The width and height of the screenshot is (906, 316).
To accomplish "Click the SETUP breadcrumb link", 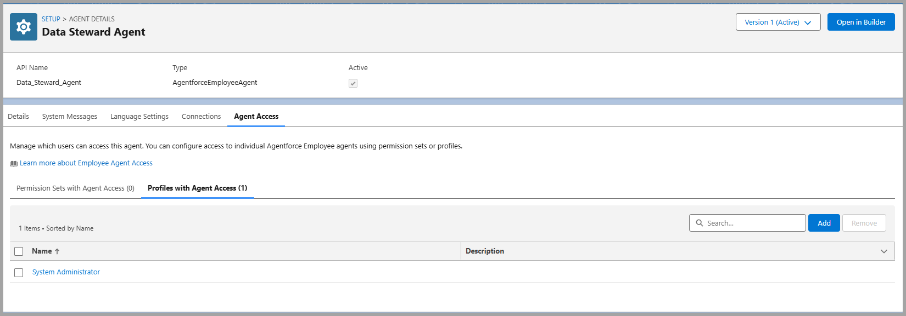I will click(51, 19).
